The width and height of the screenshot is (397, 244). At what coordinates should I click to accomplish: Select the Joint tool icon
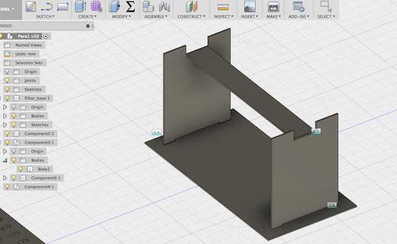point(164,7)
